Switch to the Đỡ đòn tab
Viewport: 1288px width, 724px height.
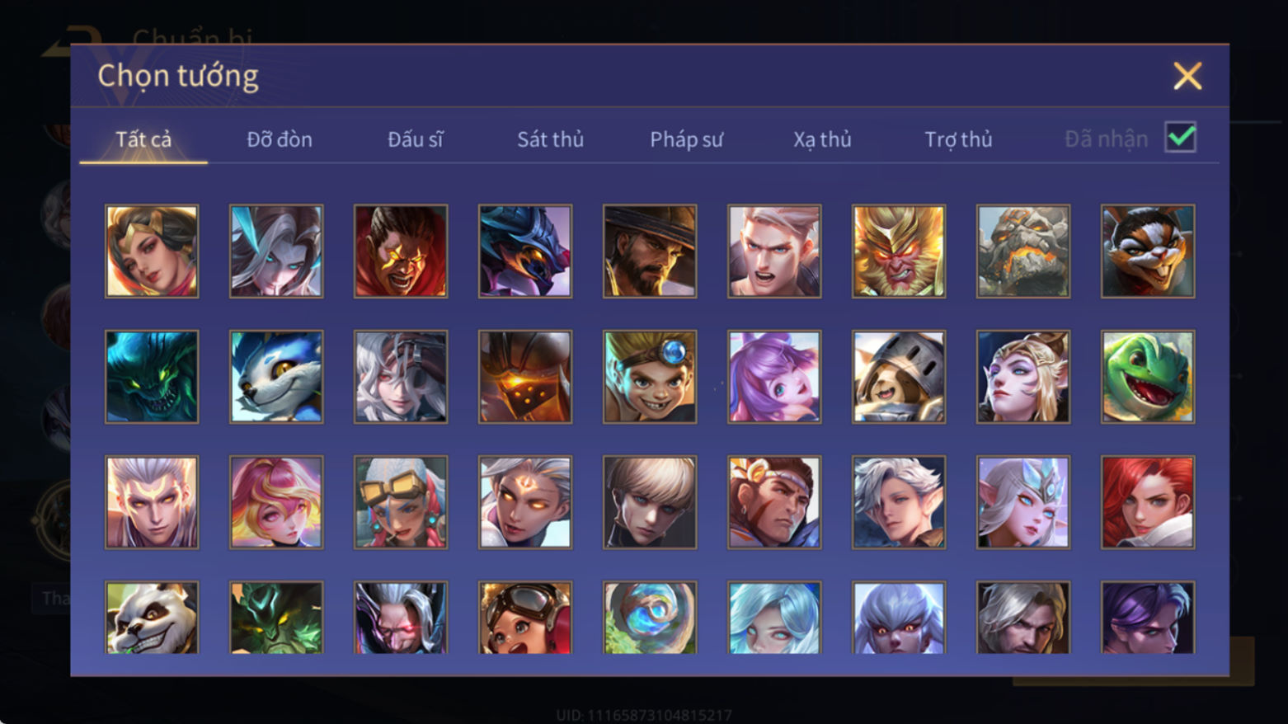click(280, 139)
